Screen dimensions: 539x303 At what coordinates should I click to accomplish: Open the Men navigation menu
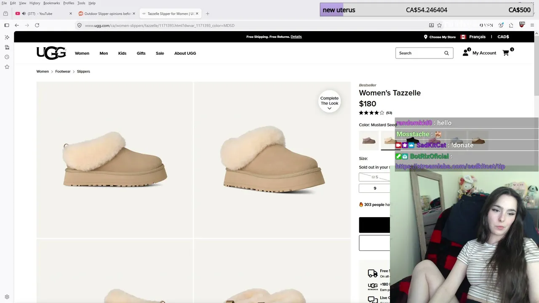[104, 53]
